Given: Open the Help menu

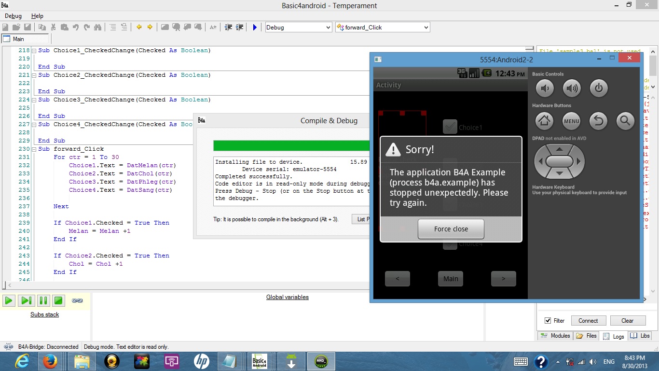Looking at the screenshot, I should coord(37,16).
